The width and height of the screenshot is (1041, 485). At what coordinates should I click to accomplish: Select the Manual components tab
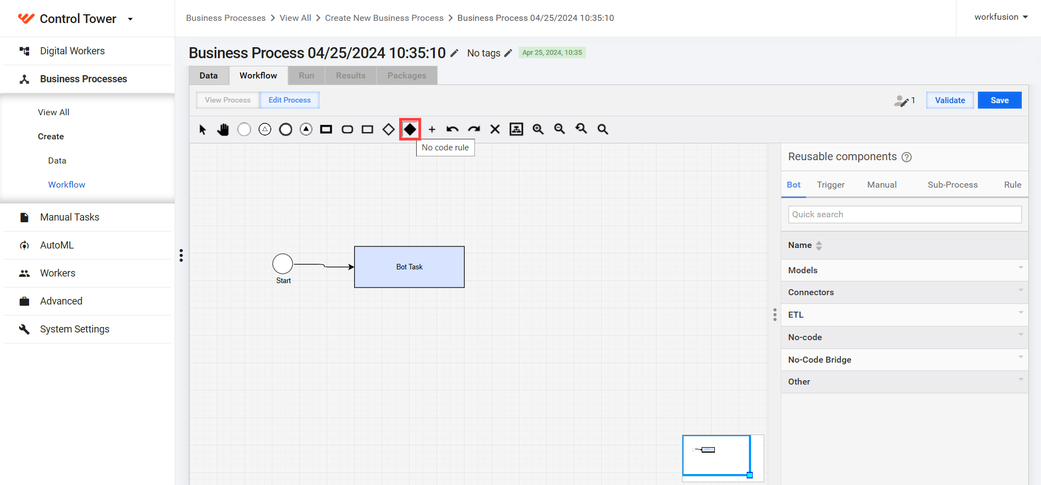pos(882,185)
